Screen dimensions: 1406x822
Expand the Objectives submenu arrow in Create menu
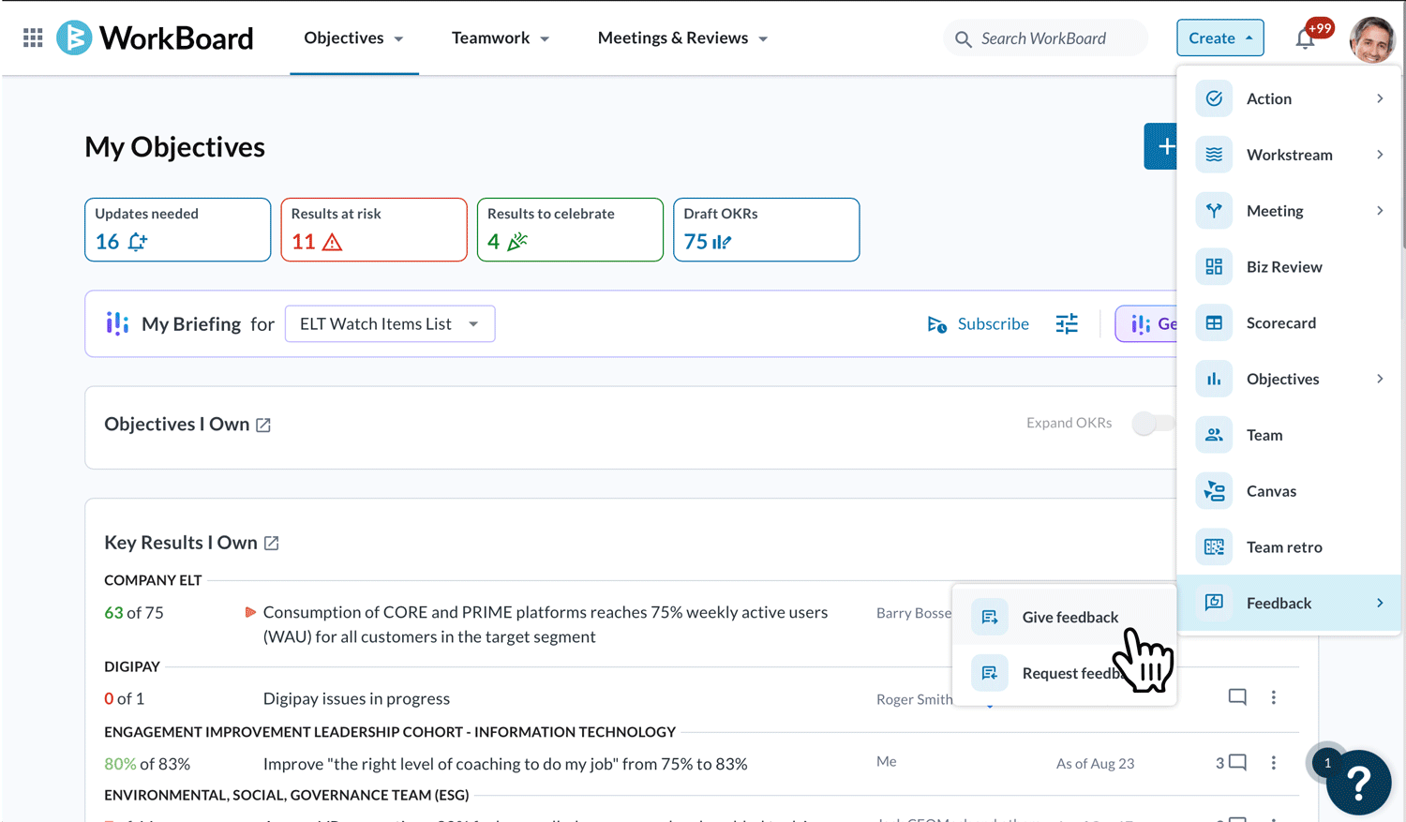1380,379
